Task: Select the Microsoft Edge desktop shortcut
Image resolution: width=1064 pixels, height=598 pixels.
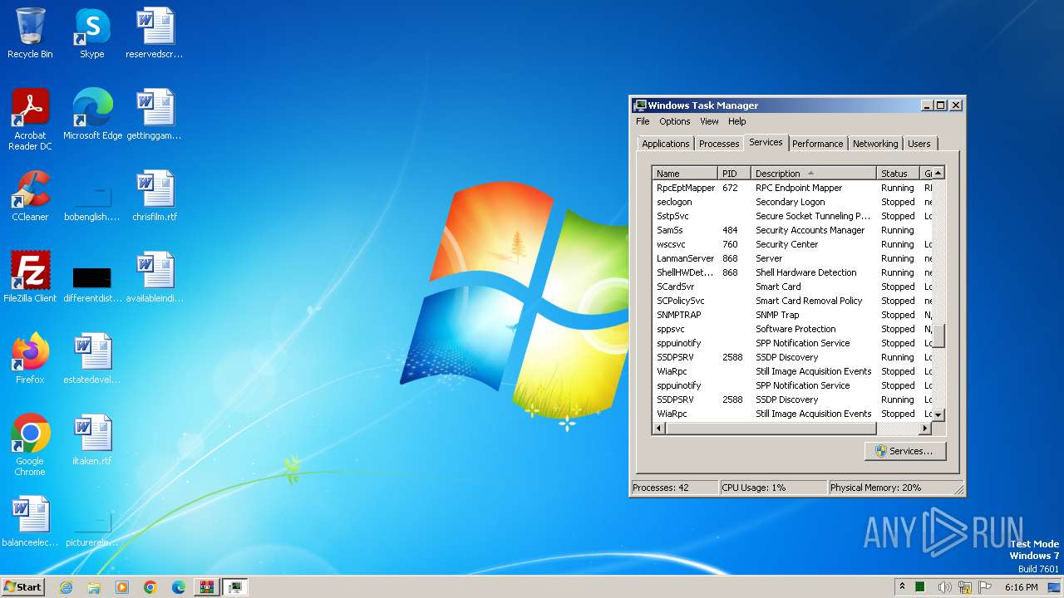Action: pyautogui.click(x=92, y=115)
